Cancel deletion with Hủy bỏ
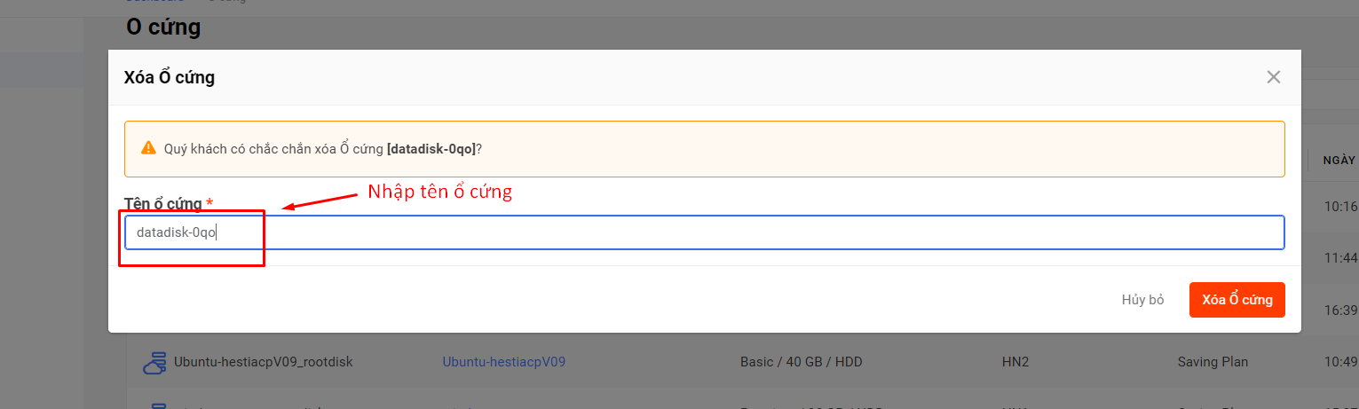Image resolution: width=1359 pixels, height=409 pixels. coord(1142,300)
